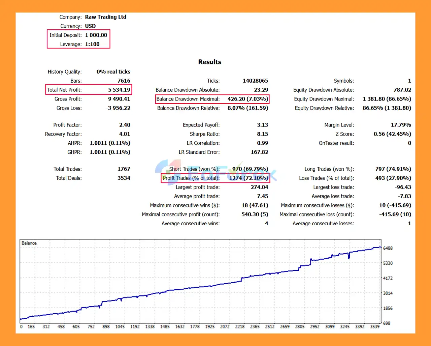Click the watermark logo in the center

(215, 173)
